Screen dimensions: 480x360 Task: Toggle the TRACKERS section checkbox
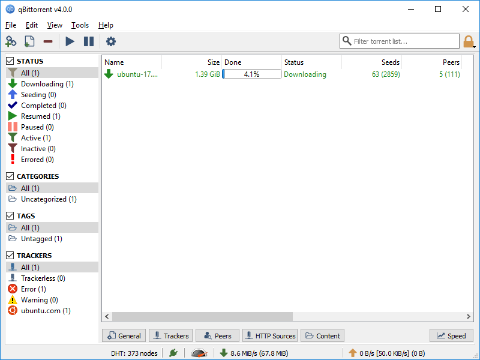[x=10, y=256]
